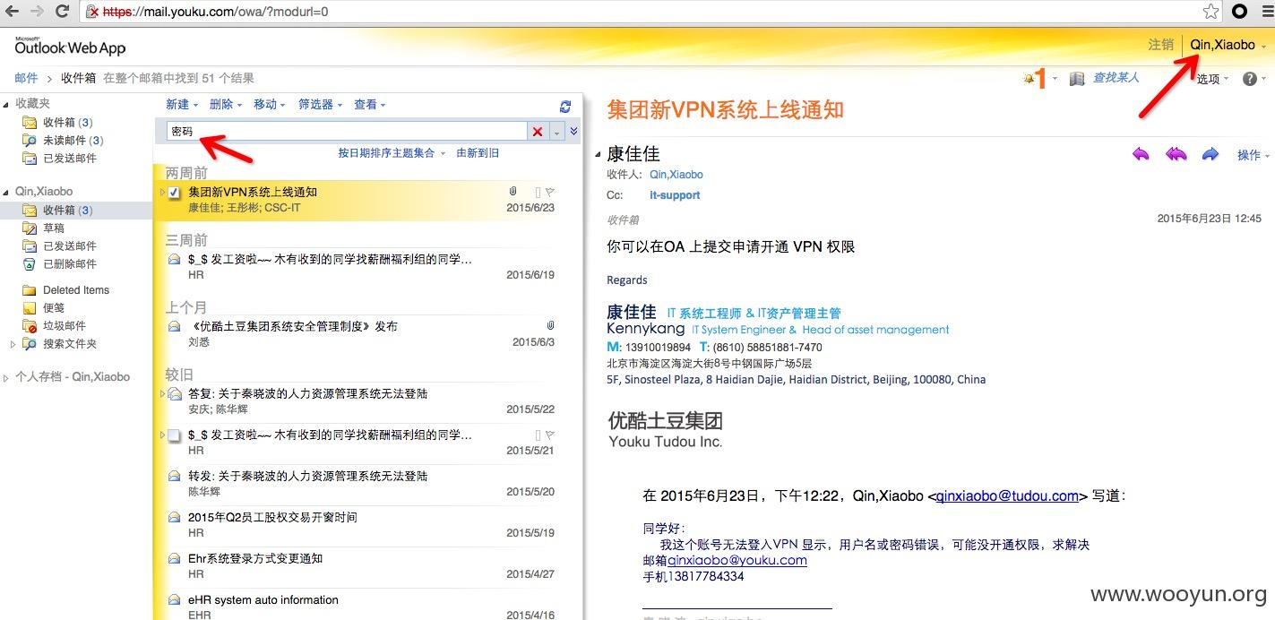Image resolution: width=1275 pixels, height=620 pixels.
Task: Forward the message with blue arrow
Action: (1210, 154)
